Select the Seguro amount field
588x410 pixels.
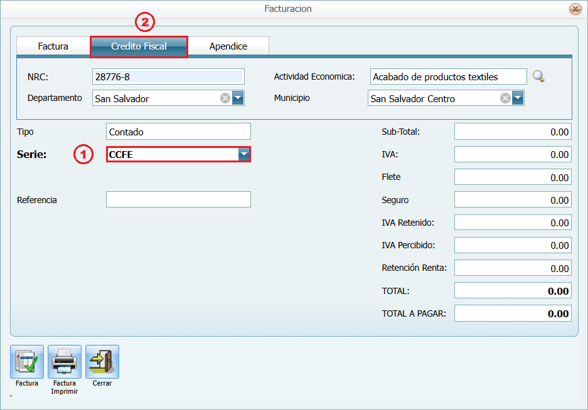[512, 200]
